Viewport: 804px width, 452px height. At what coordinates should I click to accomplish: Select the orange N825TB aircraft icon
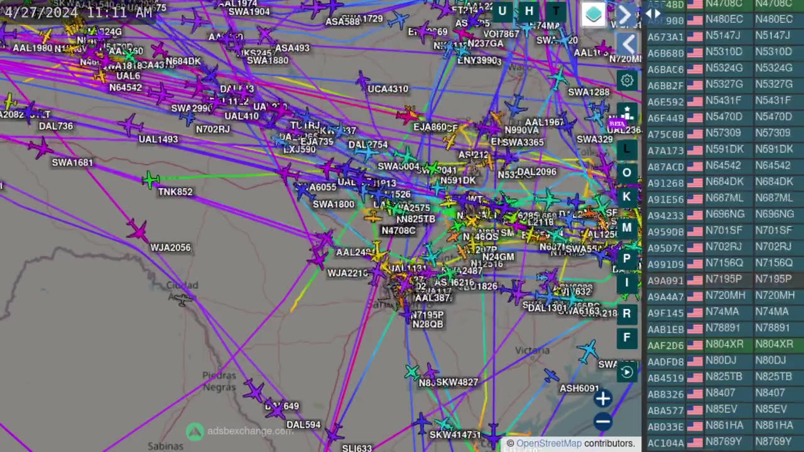(373, 217)
